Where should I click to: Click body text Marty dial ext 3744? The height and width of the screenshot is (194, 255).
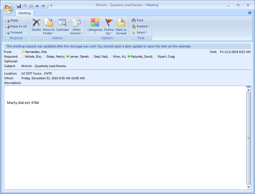click(23, 103)
